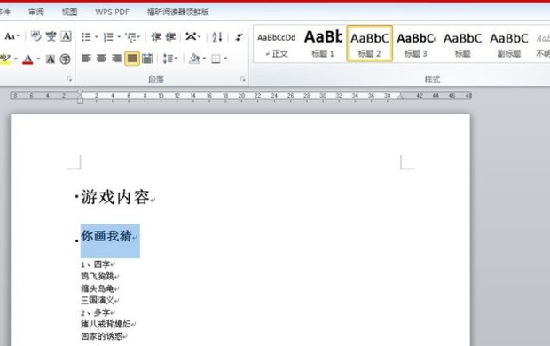Image resolution: width=550 pixels, height=346 pixels.
Task: Expand the Line Spacing dropdown arrow
Action: (176, 59)
